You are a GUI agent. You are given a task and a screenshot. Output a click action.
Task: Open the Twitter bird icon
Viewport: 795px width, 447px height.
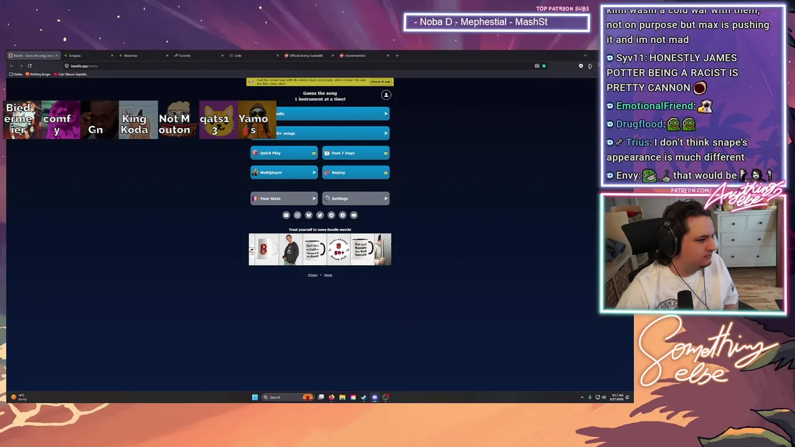[320, 215]
